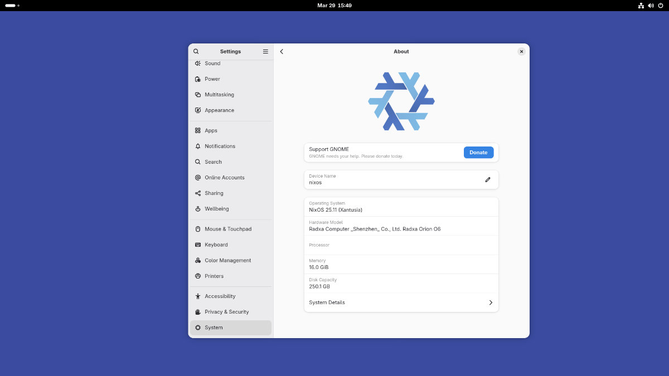This screenshot has width=669, height=376.
Task: Click the Search magnifier icon in sidebar list
Action: click(198, 162)
